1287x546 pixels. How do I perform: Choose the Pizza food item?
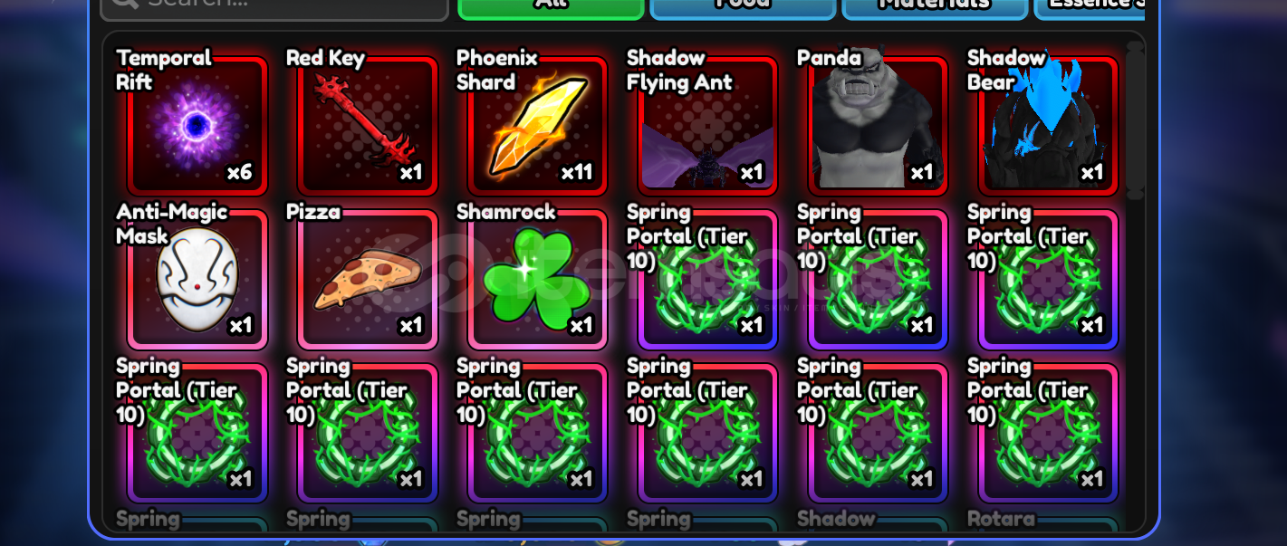click(368, 279)
